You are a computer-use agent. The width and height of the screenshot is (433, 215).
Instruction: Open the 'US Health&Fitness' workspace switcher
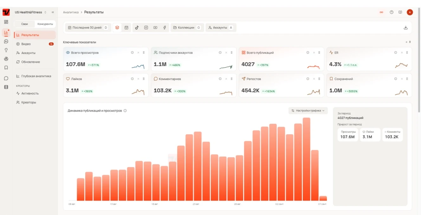(31, 12)
